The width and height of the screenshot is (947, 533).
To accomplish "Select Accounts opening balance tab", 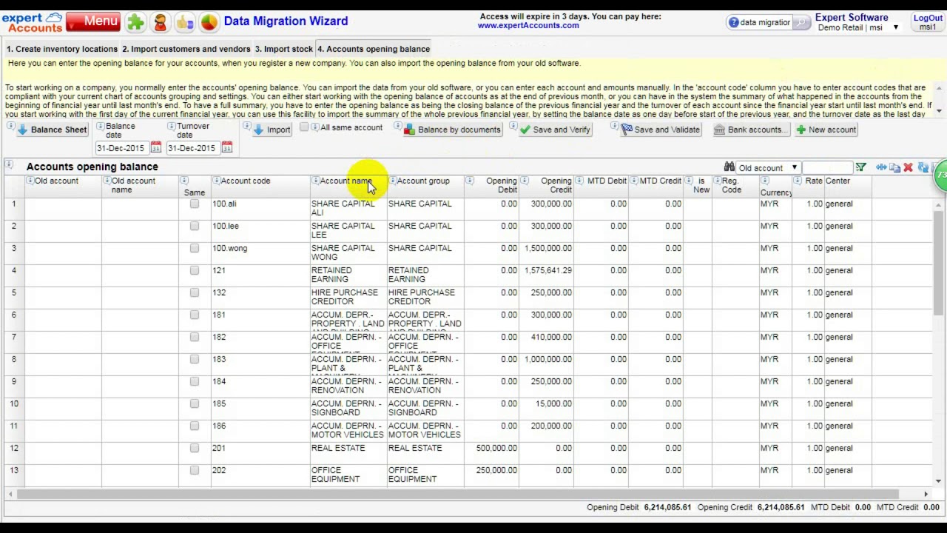I will 374,49.
